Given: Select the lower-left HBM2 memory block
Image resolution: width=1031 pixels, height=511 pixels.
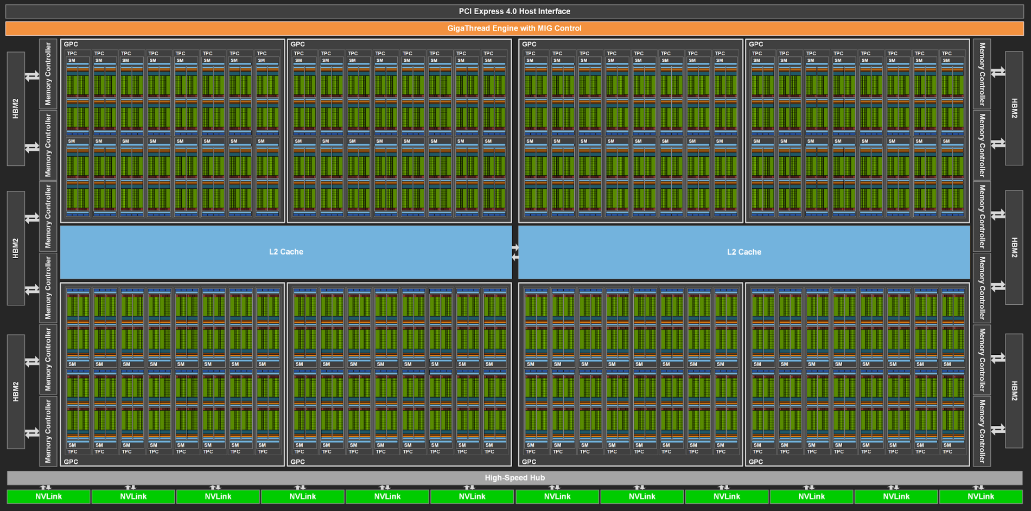Looking at the screenshot, I should (16, 392).
